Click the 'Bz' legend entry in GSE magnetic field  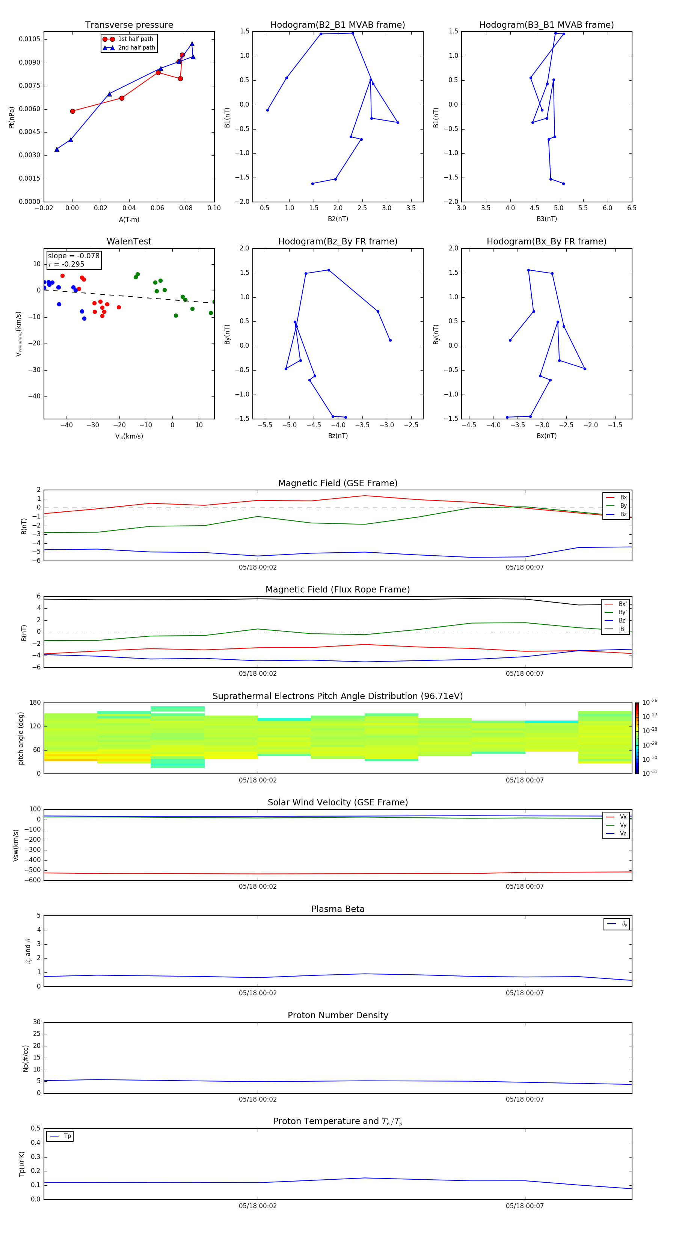pos(616,515)
